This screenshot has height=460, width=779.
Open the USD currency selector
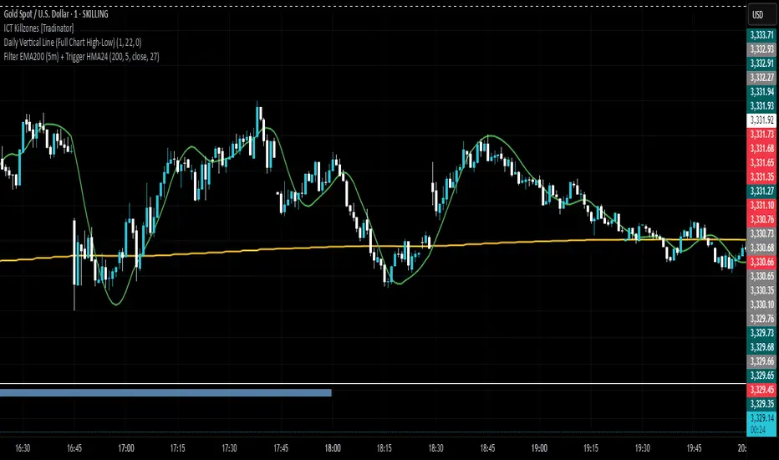[x=761, y=15]
